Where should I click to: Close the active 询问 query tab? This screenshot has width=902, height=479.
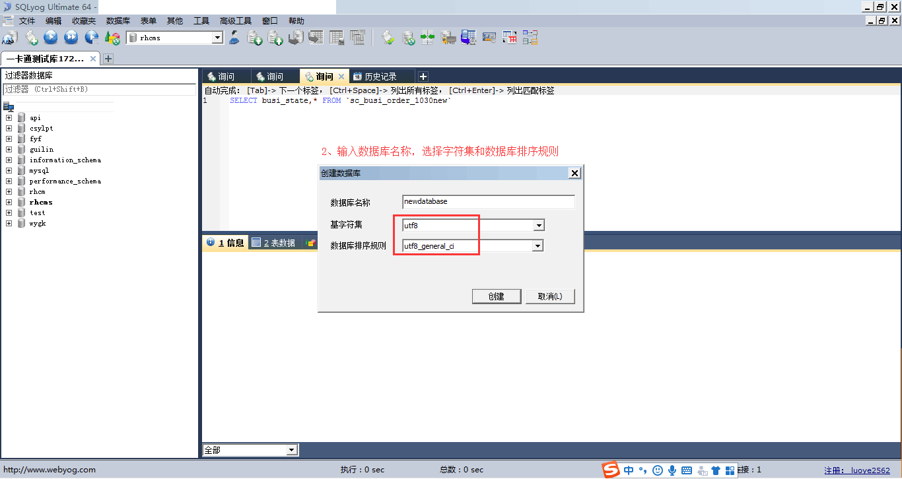pyautogui.click(x=341, y=77)
